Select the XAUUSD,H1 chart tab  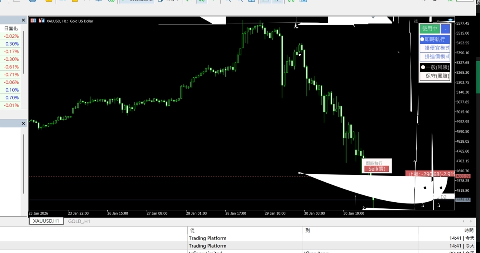click(x=46, y=221)
